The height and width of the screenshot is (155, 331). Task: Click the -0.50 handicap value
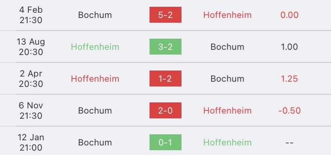point(289,111)
